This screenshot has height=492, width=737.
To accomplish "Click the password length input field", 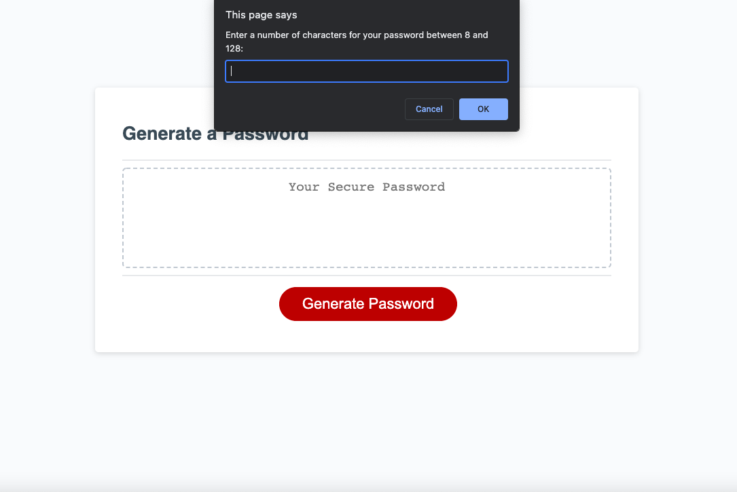I will (x=367, y=71).
